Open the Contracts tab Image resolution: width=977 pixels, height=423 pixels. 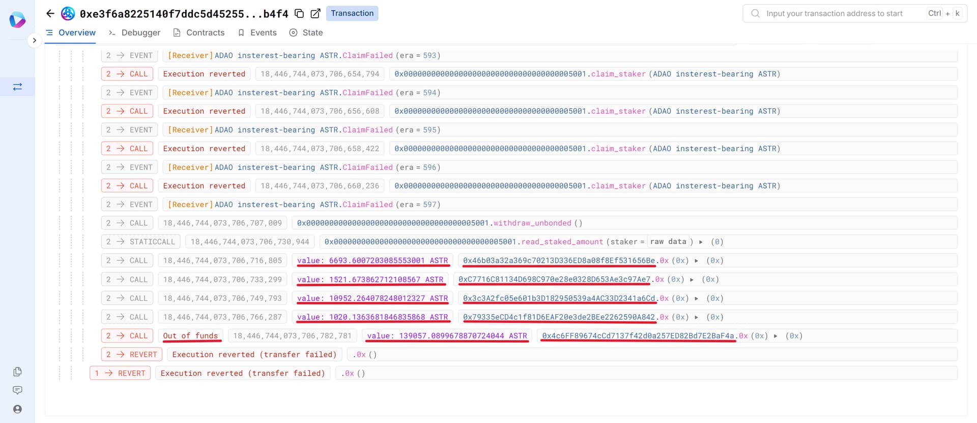(198, 33)
